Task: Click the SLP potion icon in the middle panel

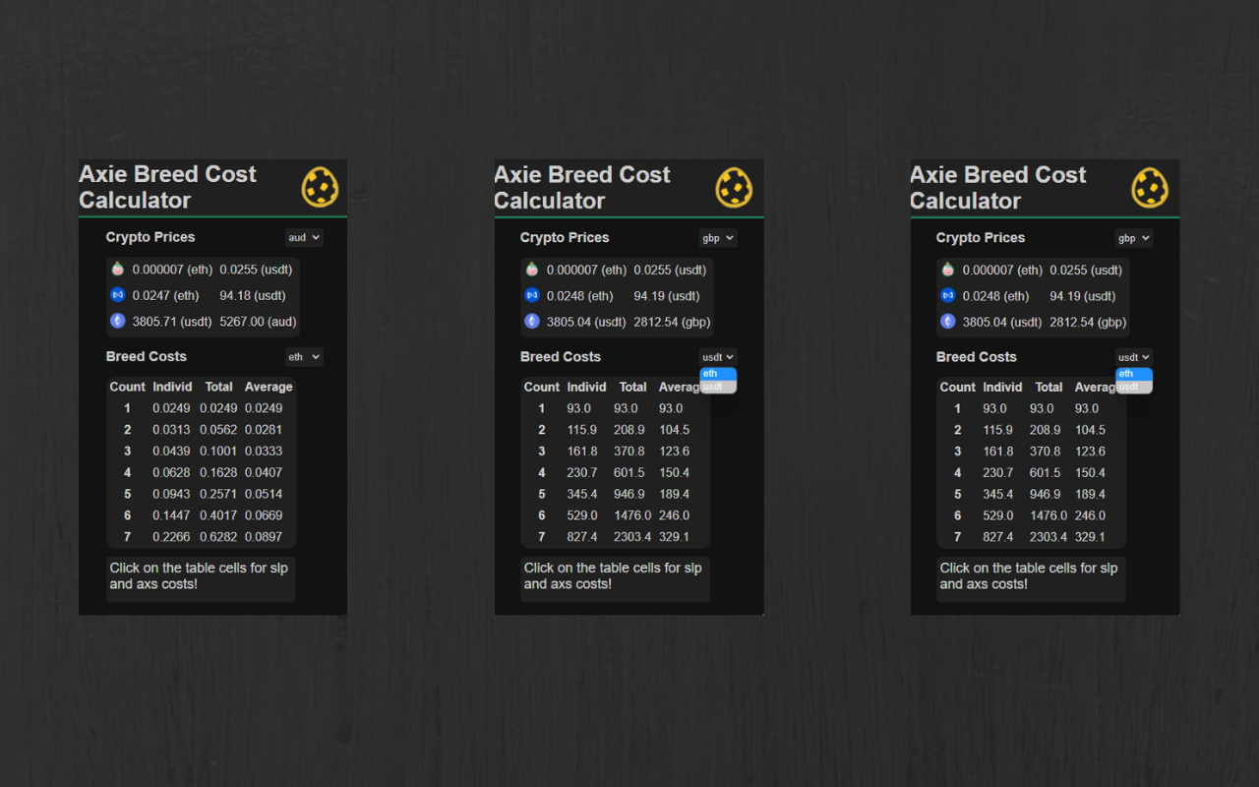Action: [x=532, y=270]
